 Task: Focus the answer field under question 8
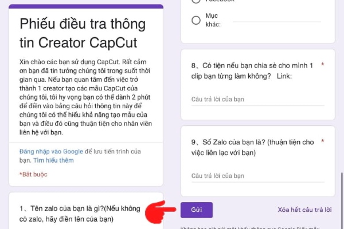tap(258, 100)
